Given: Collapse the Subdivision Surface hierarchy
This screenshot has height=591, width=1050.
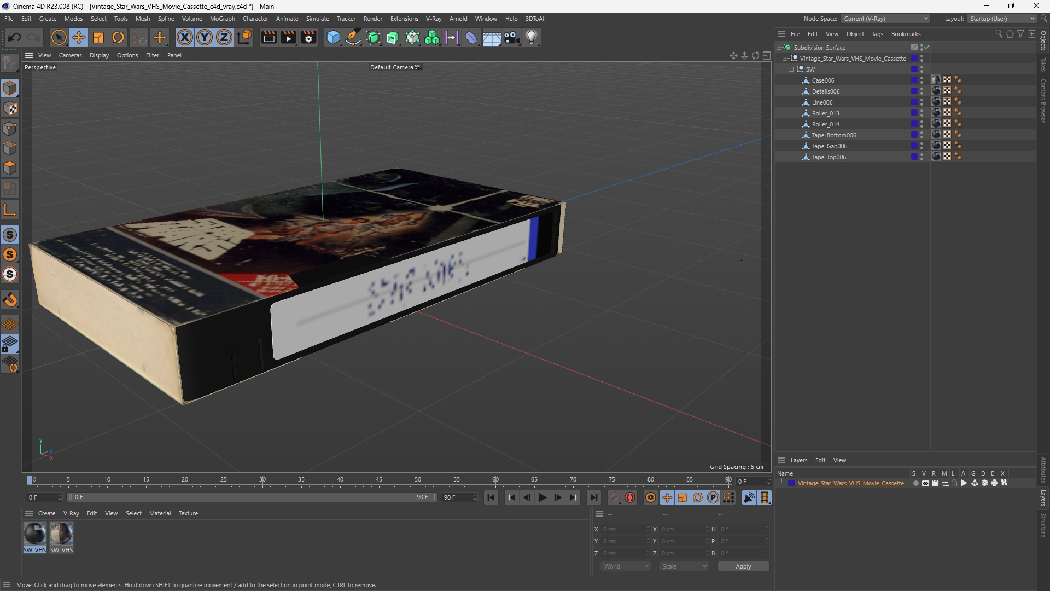Looking at the screenshot, I should coord(780,48).
